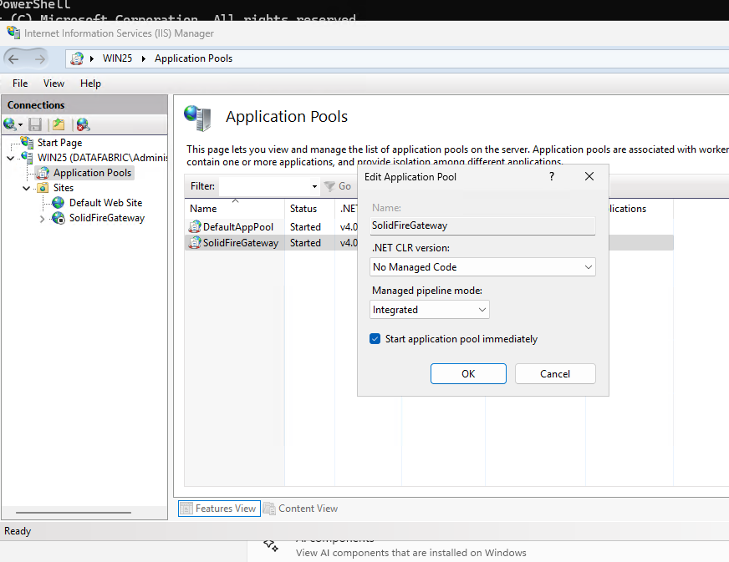
Task: Open the File menu
Action: [20, 84]
